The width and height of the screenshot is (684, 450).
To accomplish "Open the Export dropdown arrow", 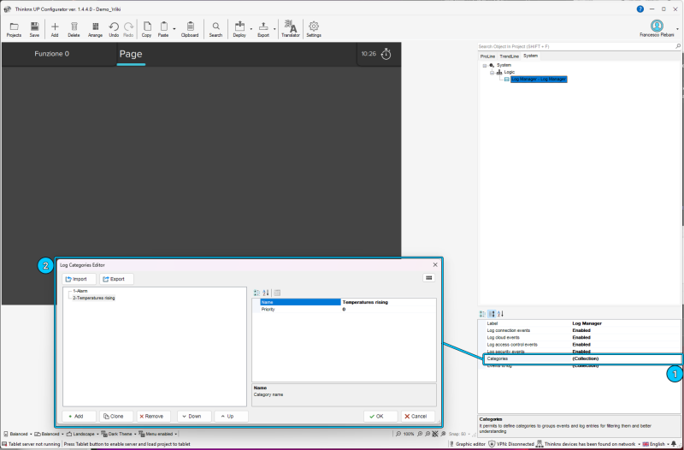I will [274, 29].
